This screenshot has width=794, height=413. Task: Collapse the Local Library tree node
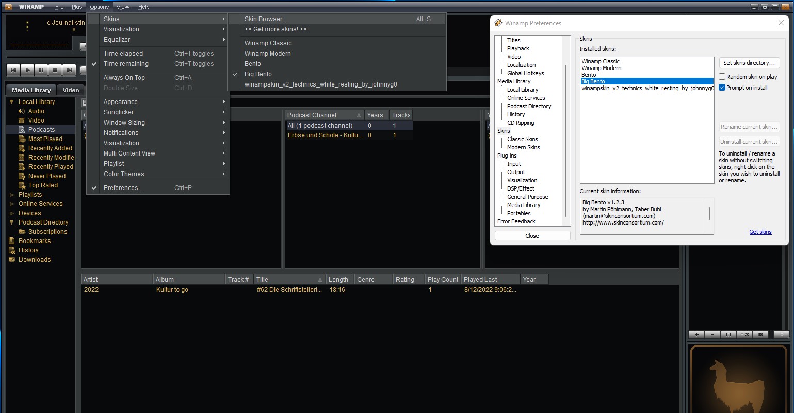click(x=12, y=102)
